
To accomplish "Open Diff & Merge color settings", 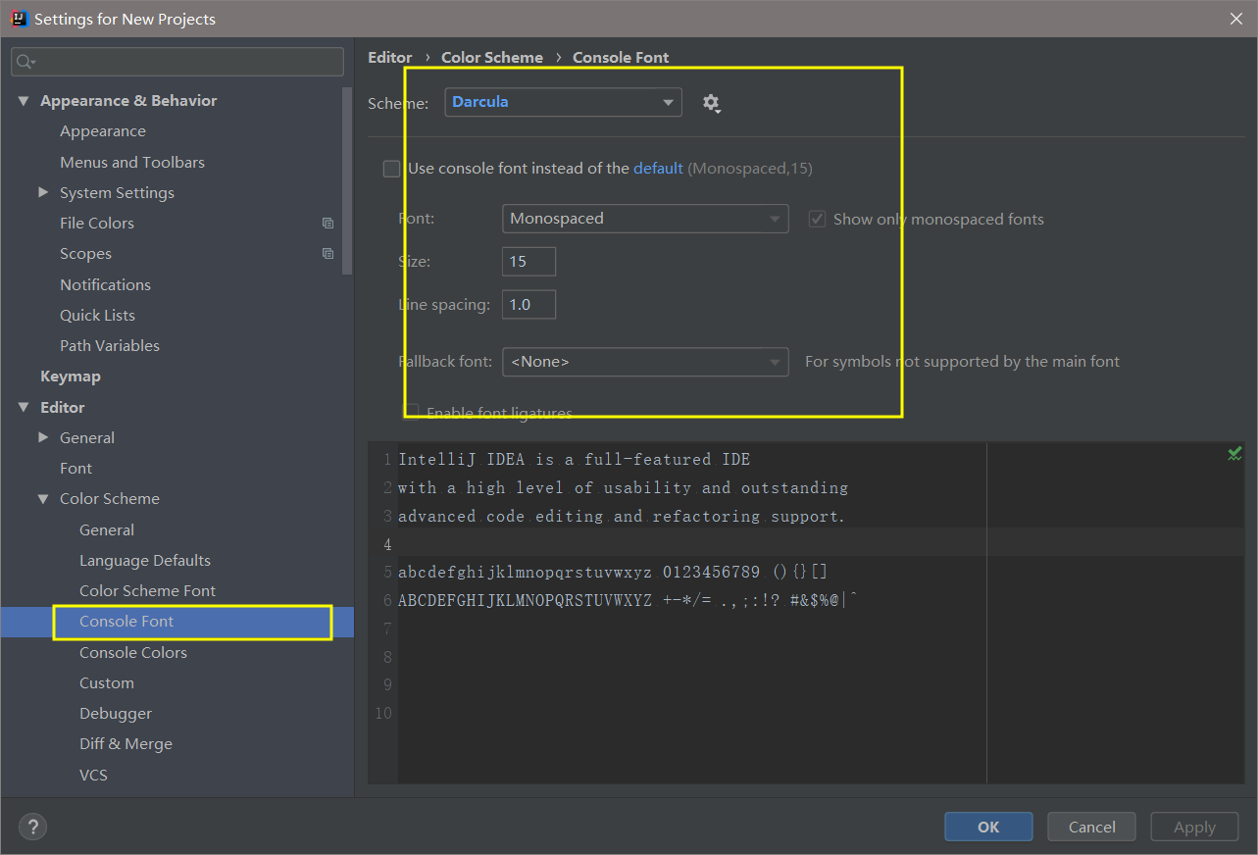I will (126, 744).
